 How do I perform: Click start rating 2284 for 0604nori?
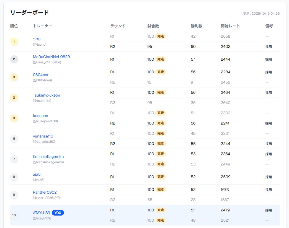click(226, 72)
